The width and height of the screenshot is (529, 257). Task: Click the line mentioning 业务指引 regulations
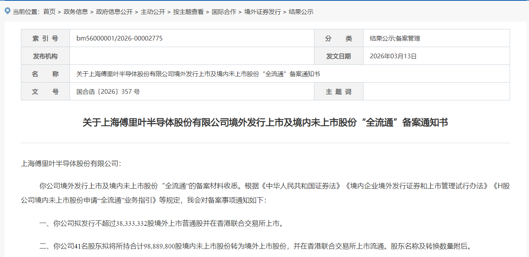tap(144, 201)
